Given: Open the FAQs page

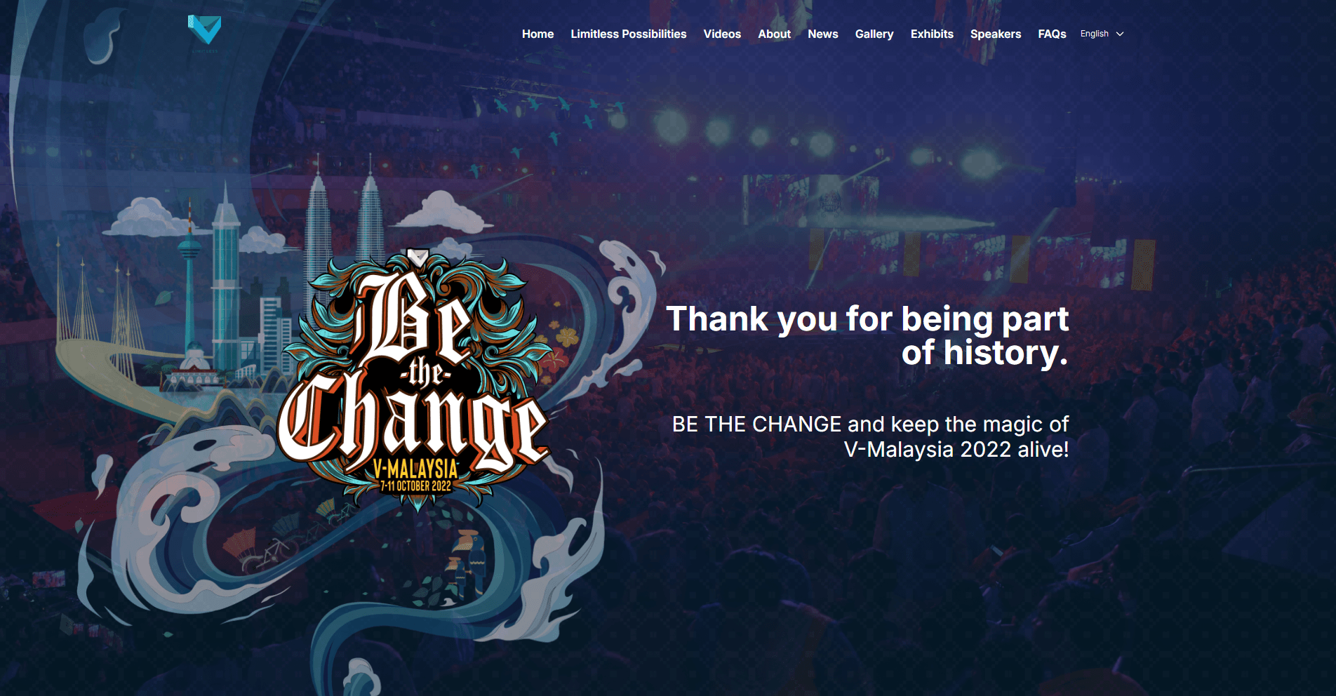Looking at the screenshot, I should [1052, 34].
